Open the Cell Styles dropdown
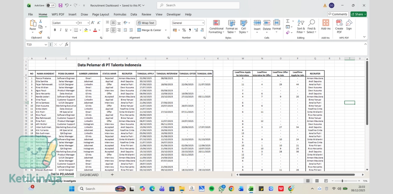 243,27
